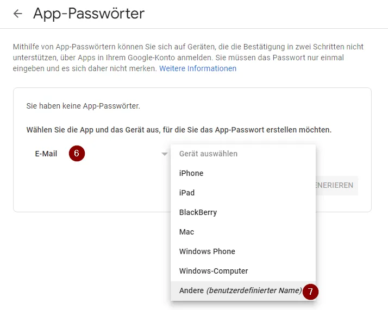
Task: Choose iPad as the device
Action: pyautogui.click(x=187, y=193)
